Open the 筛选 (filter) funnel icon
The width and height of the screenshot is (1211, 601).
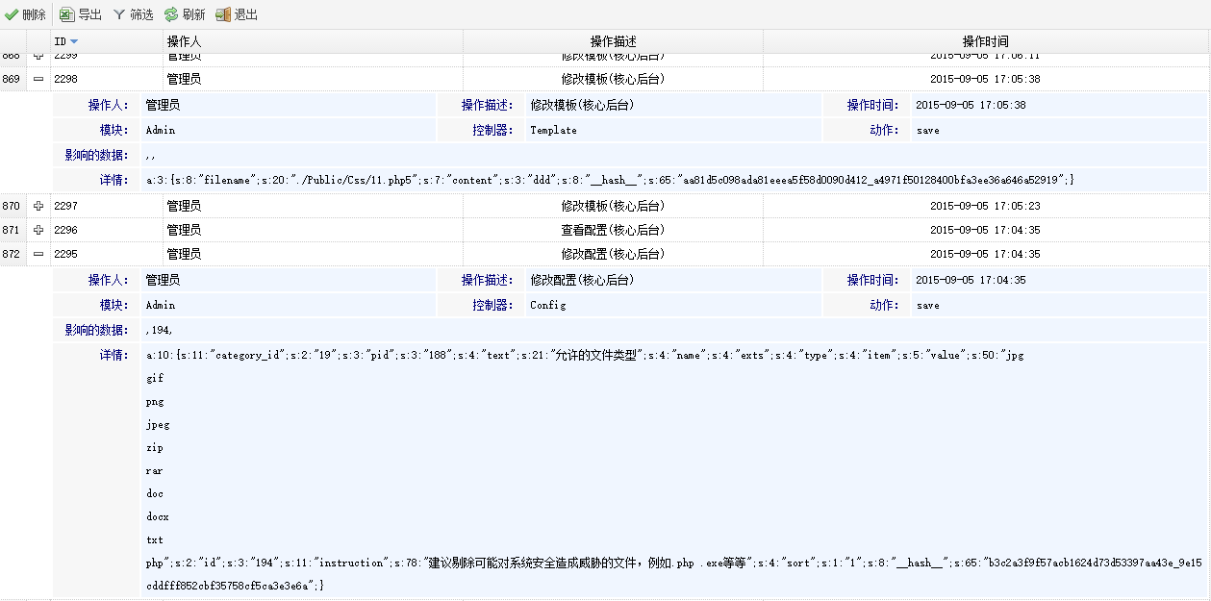click(x=119, y=14)
